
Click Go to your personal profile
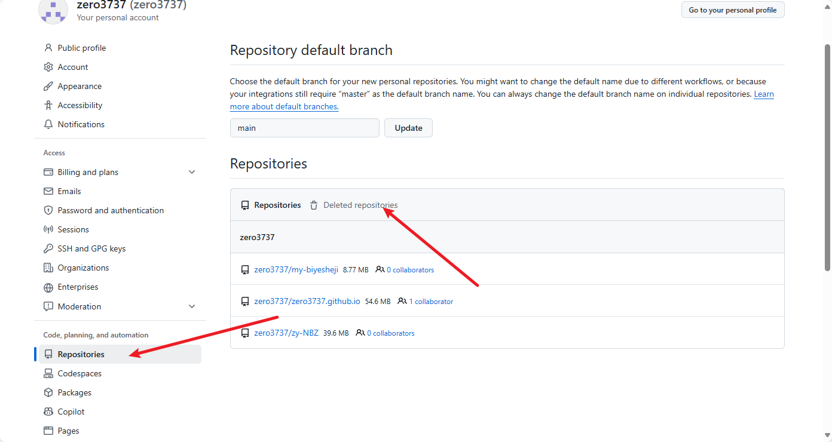click(x=733, y=10)
